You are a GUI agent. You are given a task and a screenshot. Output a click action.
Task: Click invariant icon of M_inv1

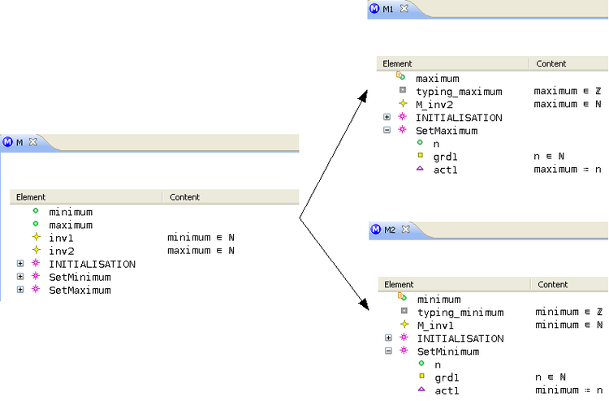coord(404,324)
